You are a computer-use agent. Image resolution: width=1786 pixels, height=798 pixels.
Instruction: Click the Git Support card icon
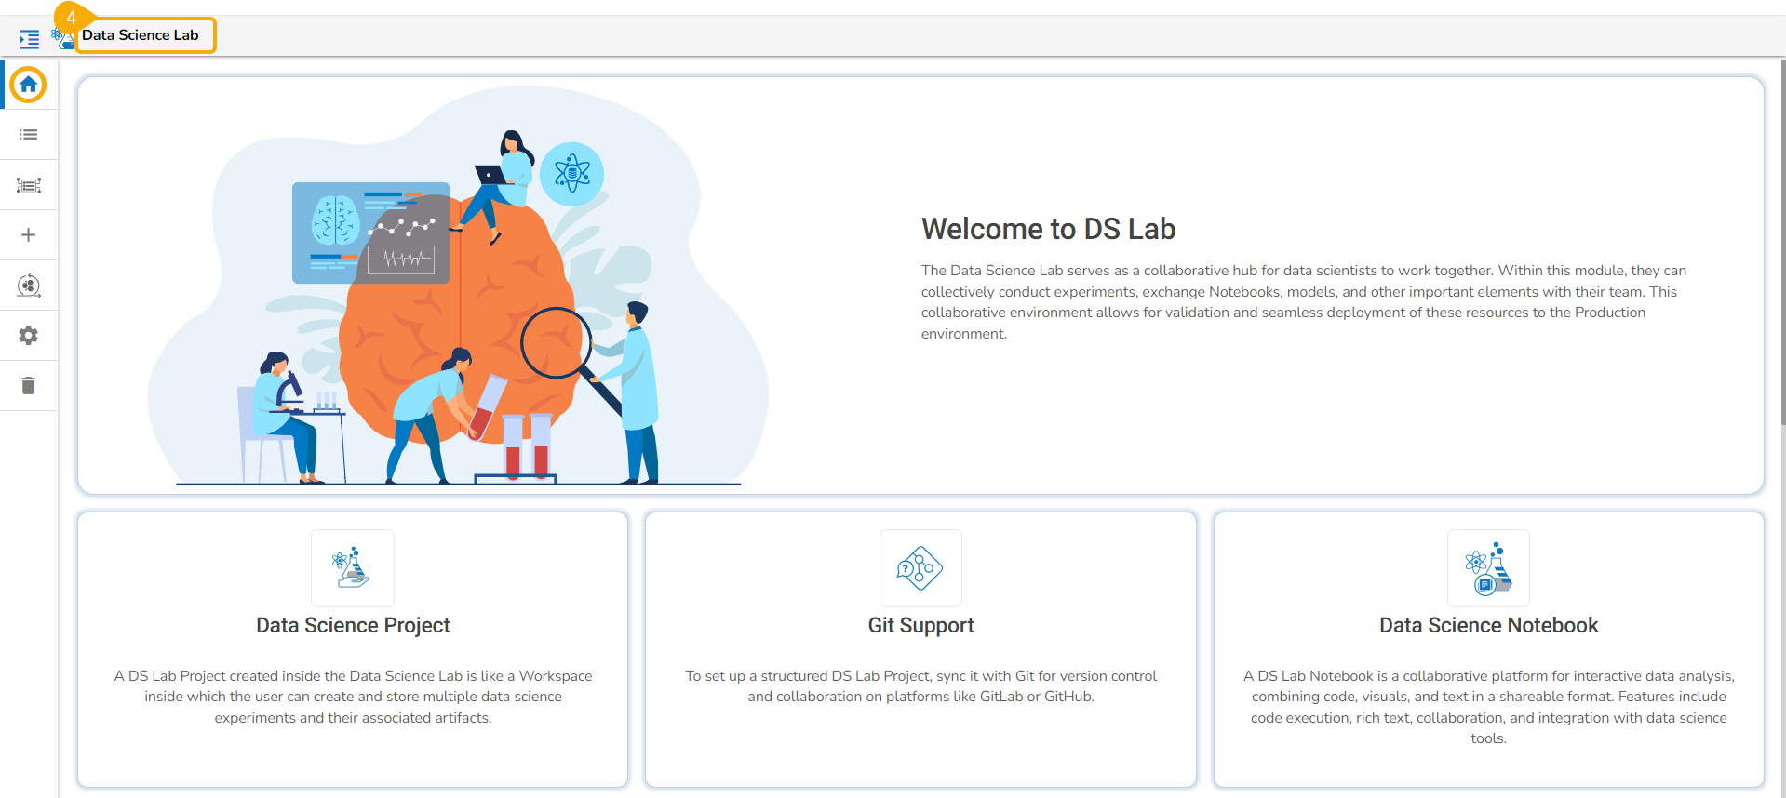click(x=920, y=568)
